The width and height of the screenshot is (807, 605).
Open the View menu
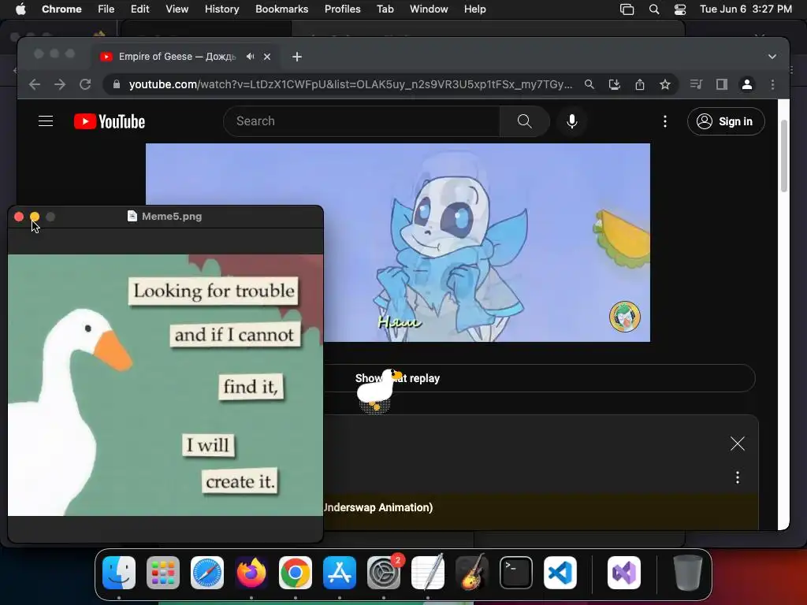(177, 9)
